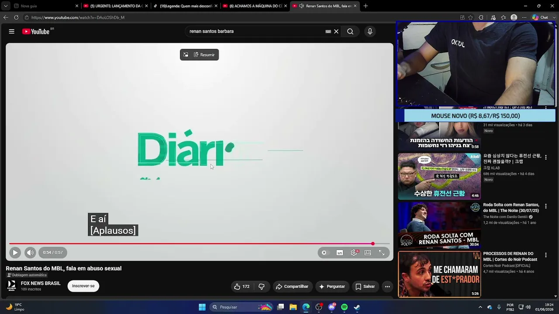This screenshot has width=559, height=314.
Task: Play the video
Action: 15,253
